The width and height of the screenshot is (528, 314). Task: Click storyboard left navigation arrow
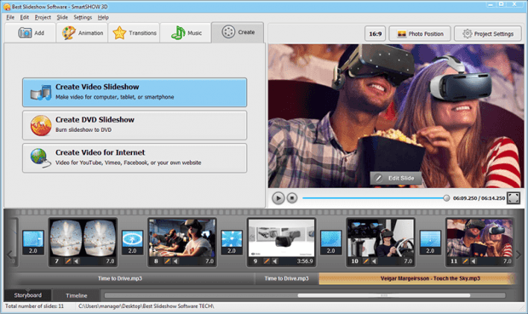click(x=9, y=254)
